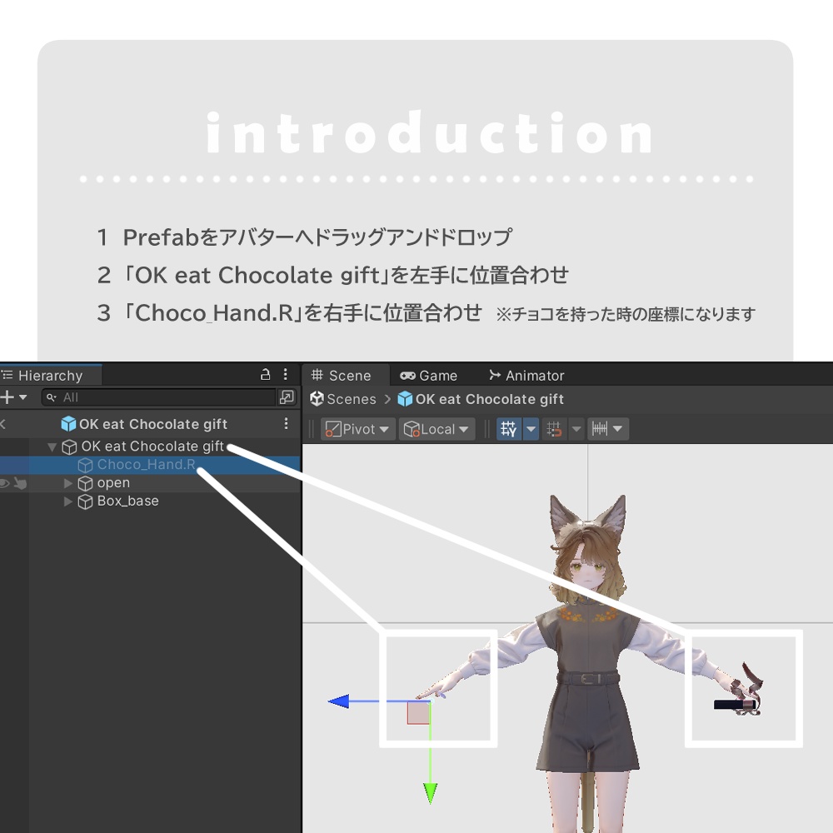The width and height of the screenshot is (833, 833).
Task: Expand the open object in hierarchy
Action: 67,483
